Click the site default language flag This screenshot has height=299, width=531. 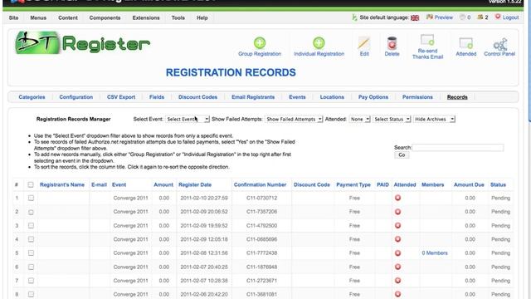click(x=415, y=17)
